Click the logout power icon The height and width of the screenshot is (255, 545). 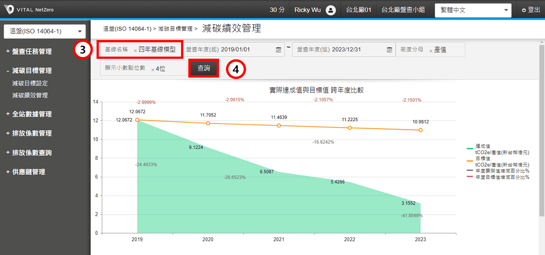[x=524, y=10]
